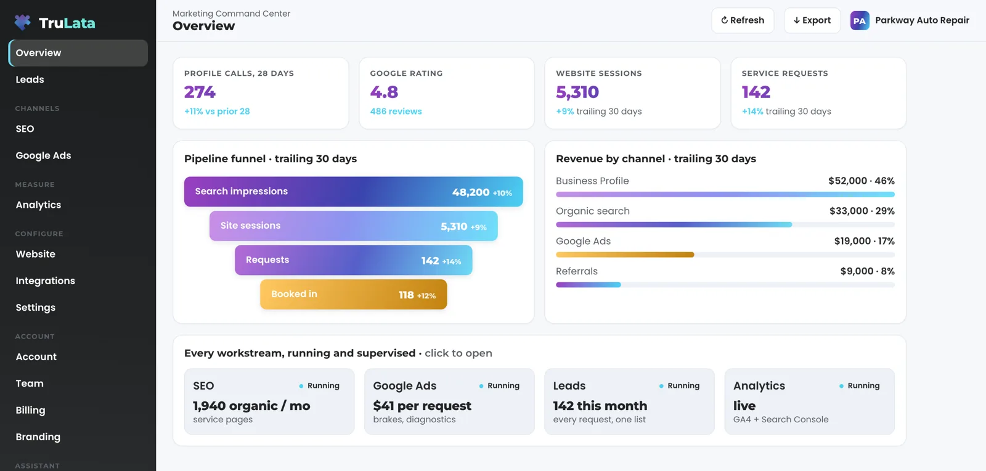986x471 pixels.
Task: Click the Google Ads revenue bar
Action: [725, 255]
